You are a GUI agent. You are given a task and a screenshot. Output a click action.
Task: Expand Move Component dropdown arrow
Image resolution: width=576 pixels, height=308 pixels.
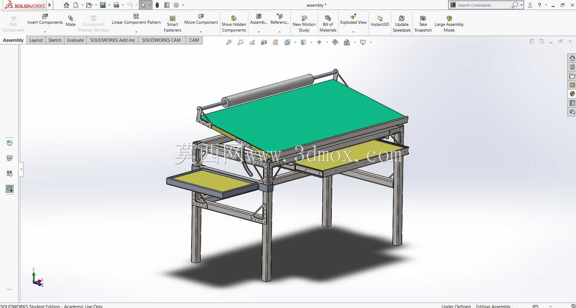tap(201, 32)
